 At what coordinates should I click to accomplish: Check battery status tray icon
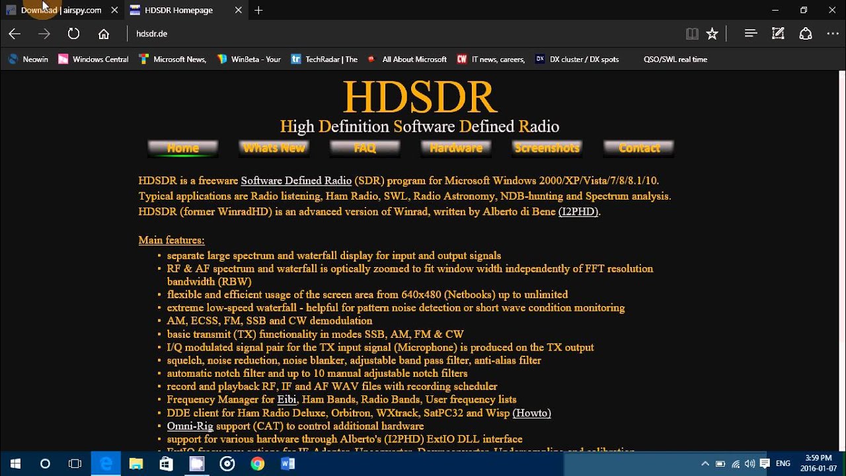click(x=720, y=464)
